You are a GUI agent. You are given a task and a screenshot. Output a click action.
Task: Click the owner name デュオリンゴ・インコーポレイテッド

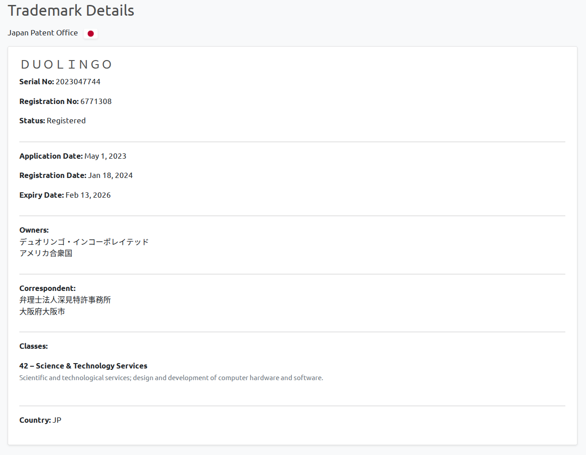tap(84, 242)
